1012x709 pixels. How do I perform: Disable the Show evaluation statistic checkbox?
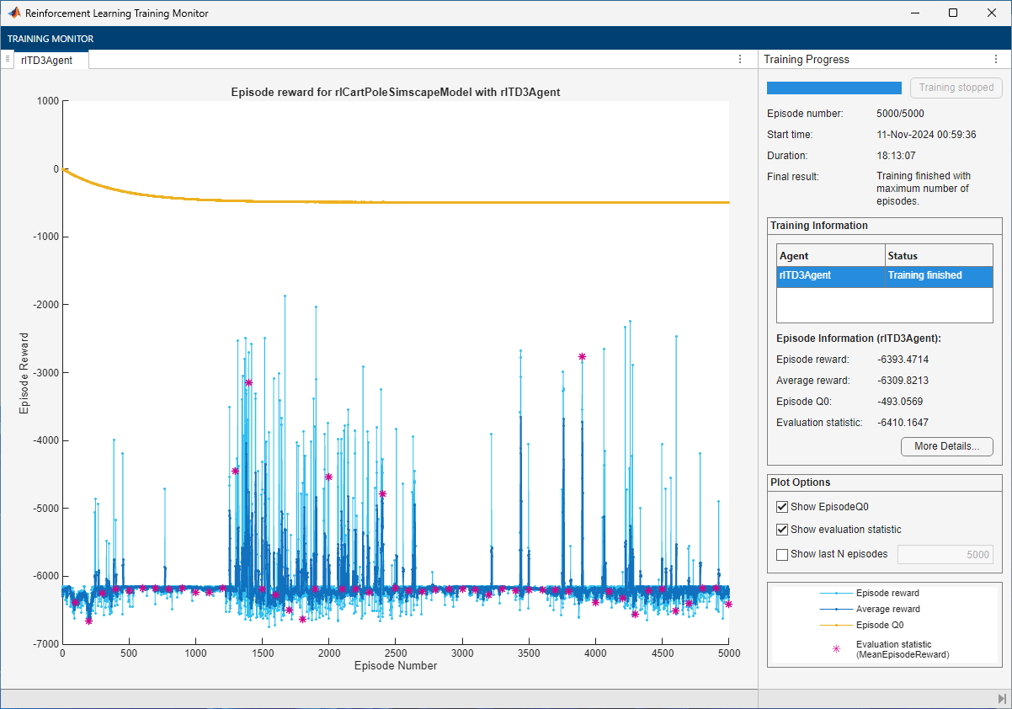pos(782,530)
